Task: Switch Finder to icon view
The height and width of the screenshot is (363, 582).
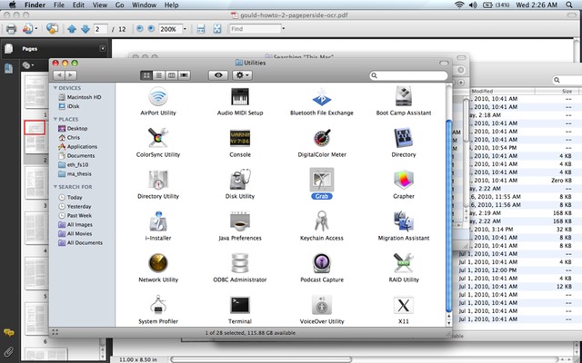Action: point(146,75)
